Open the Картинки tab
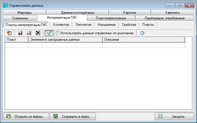This screenshot has height=123, width=197. (172, 13)
